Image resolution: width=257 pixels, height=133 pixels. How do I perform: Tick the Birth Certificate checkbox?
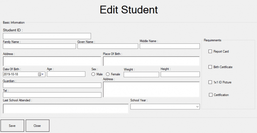coord(210,67)
